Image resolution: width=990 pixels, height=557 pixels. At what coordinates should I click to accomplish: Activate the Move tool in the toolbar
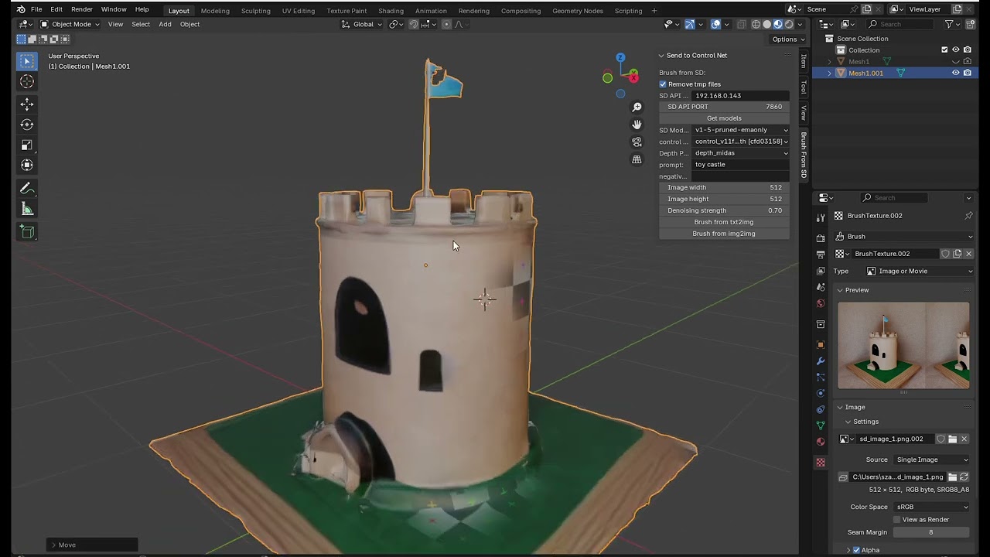click(x=27, y=104)
